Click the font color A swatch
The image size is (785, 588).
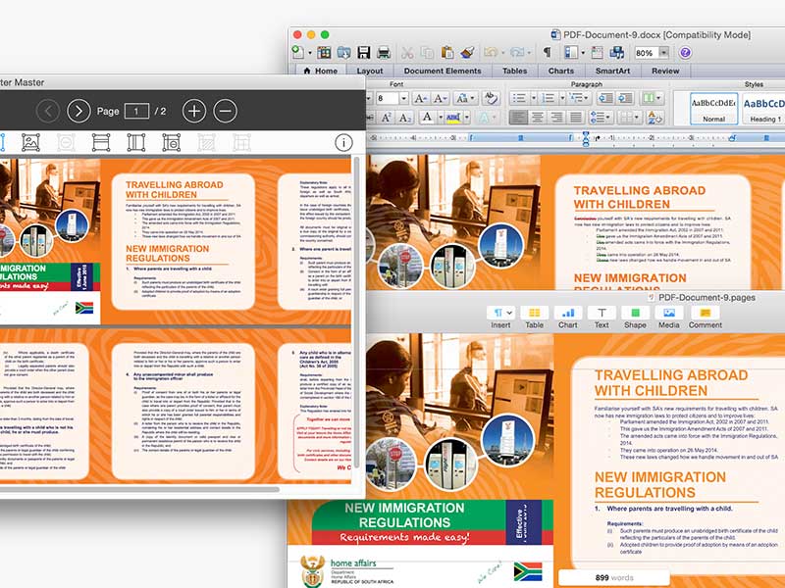click(x=427, y=118)
